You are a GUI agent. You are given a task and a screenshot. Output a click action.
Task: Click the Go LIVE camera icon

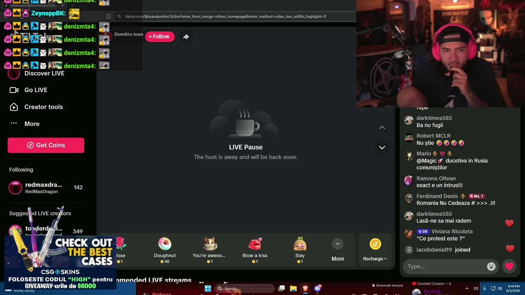pos(14,90)
